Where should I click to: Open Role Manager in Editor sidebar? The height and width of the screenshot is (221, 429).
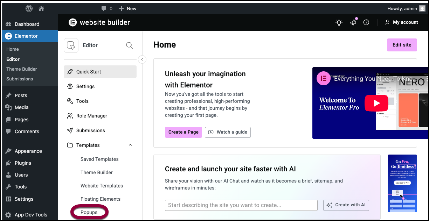coord(91,116)
